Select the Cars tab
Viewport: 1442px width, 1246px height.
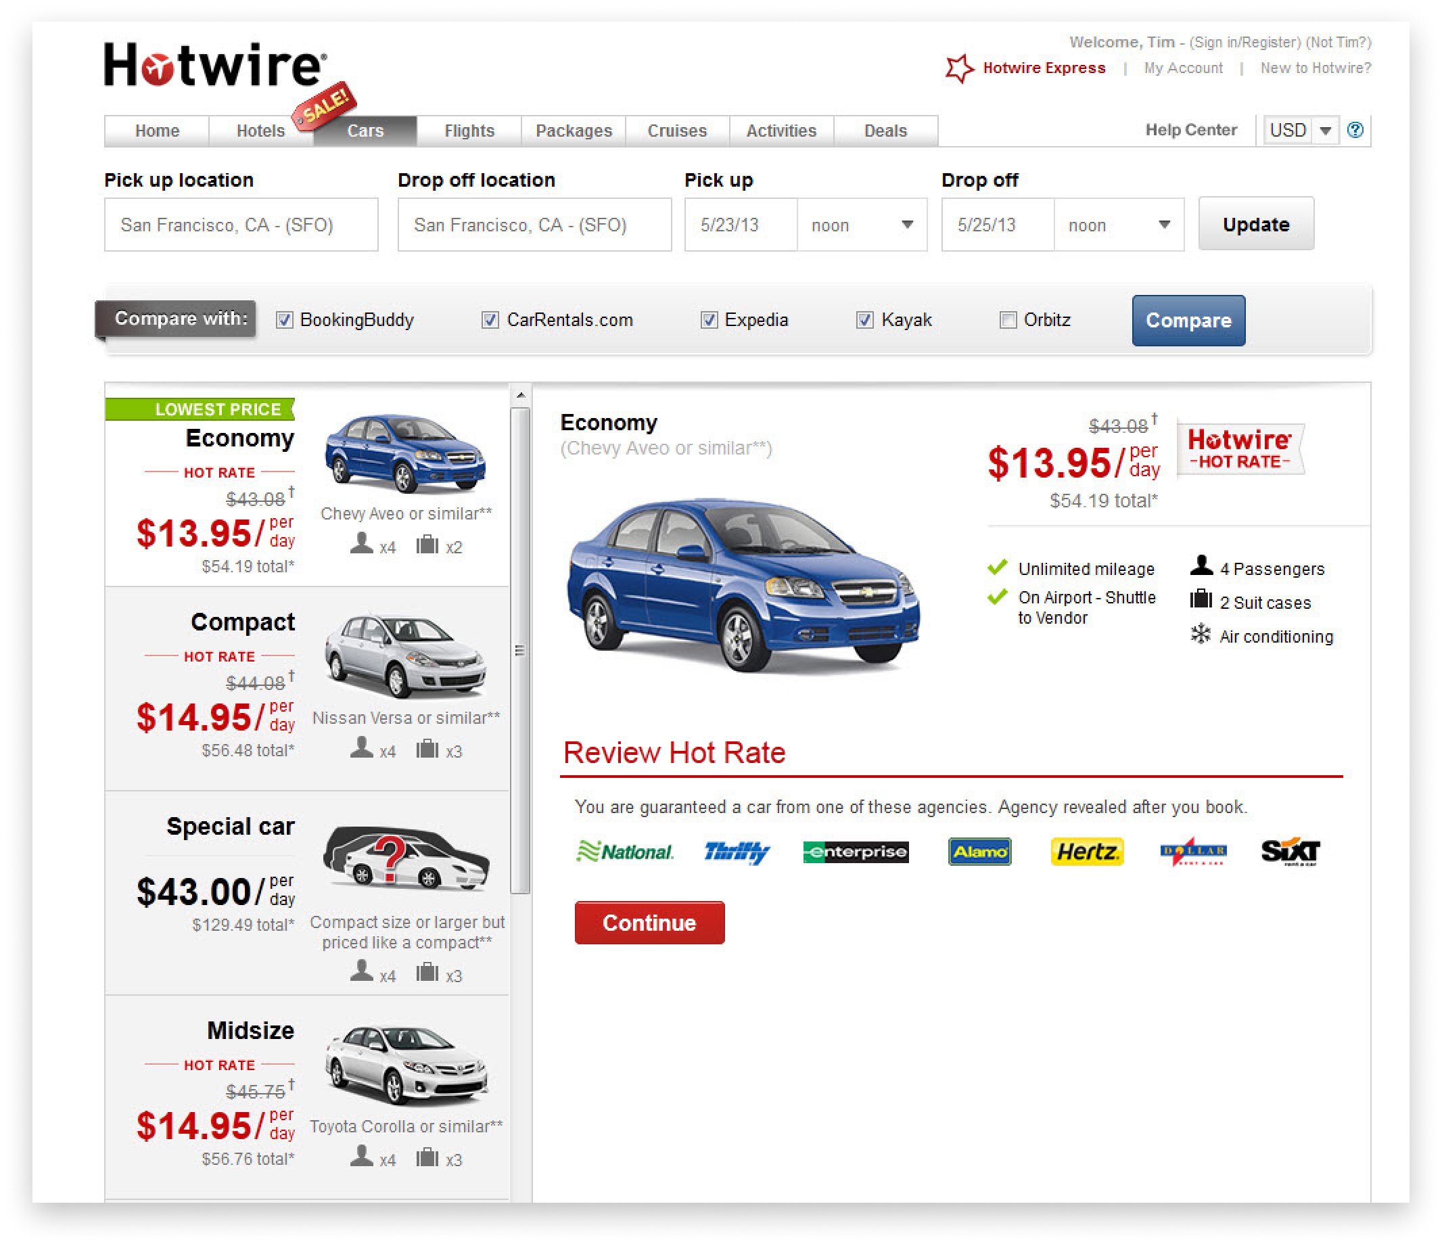pyautogui.click(x=365, y=131)
